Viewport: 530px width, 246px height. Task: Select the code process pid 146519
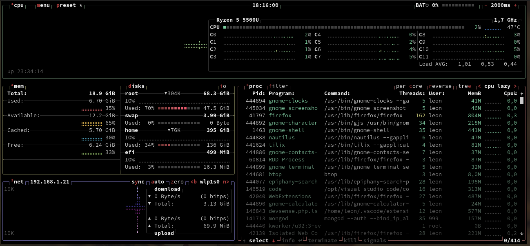click(382, 189)
